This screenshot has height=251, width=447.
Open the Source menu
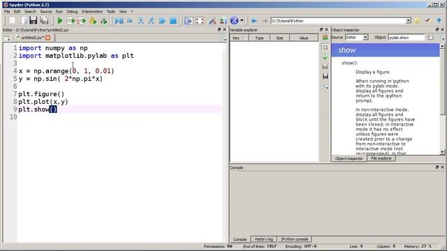pyautogui.click(x=46, y=11)
